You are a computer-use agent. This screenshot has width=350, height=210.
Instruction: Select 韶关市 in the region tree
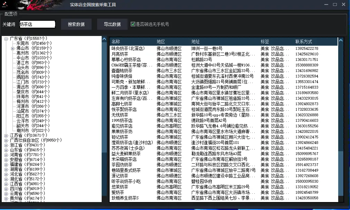point(33,126)
